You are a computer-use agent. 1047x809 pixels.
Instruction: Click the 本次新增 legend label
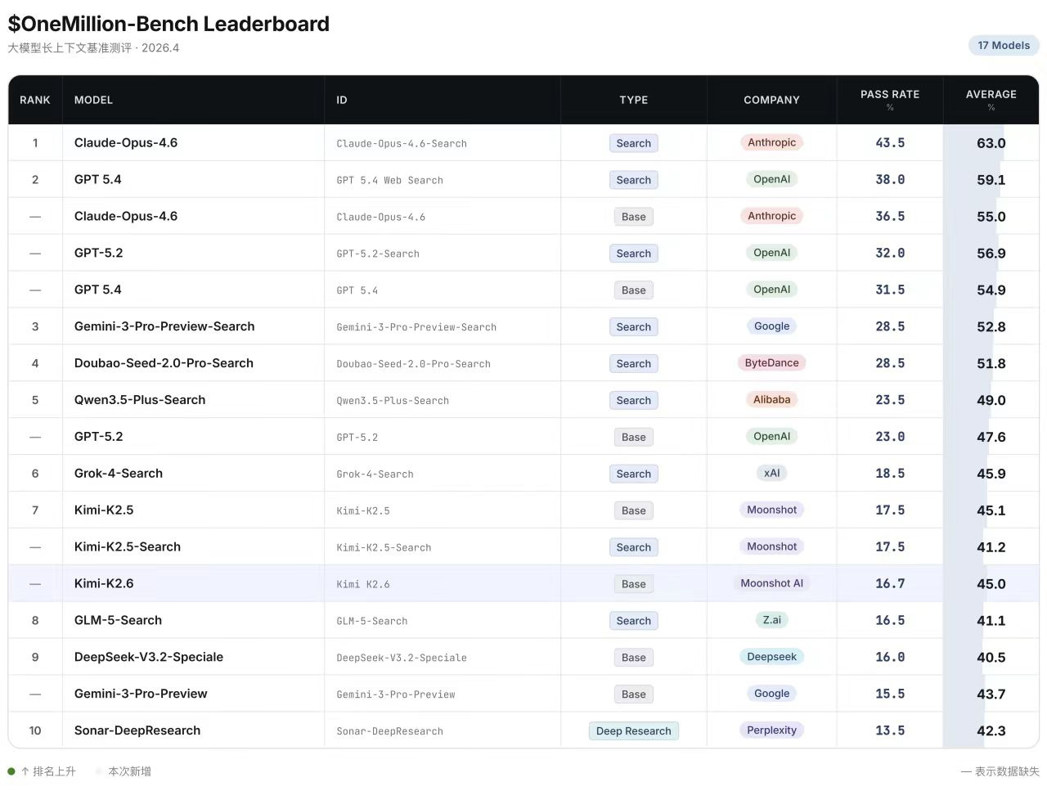[129, 771]
